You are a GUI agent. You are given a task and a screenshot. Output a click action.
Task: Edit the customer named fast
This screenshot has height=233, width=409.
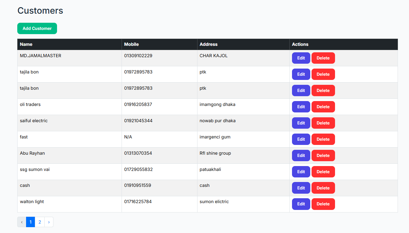301,139
